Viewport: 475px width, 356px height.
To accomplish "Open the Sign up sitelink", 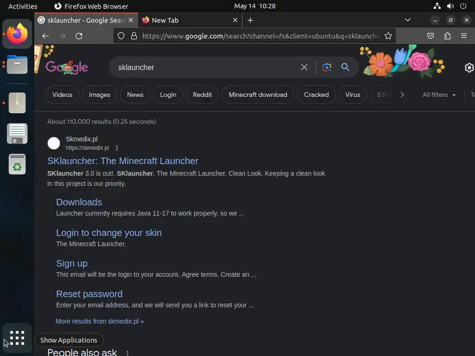I will 72,263.
